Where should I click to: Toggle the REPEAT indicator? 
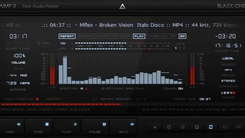coord(67,36)
